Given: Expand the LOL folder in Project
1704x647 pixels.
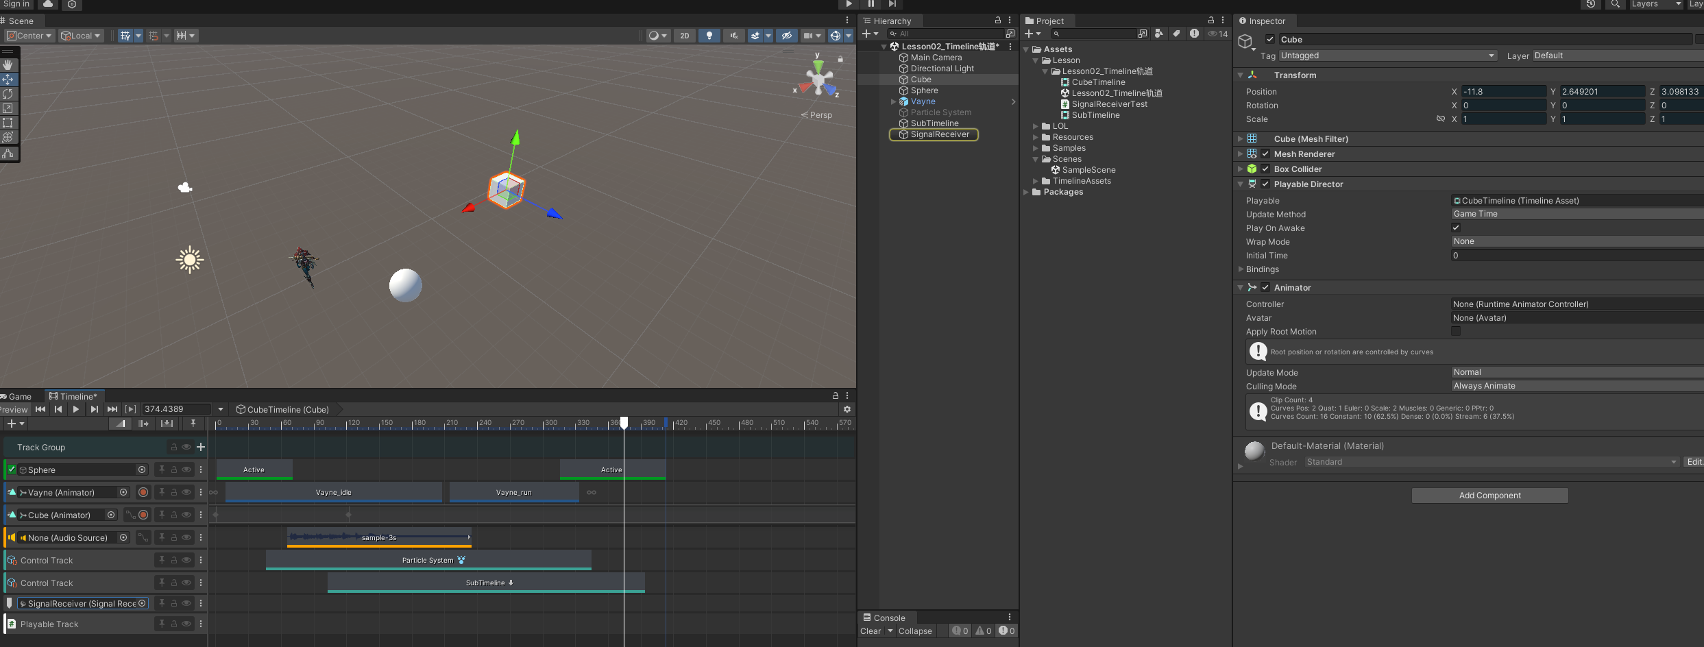Looking at the screenshot, I should click(1036, 126).
